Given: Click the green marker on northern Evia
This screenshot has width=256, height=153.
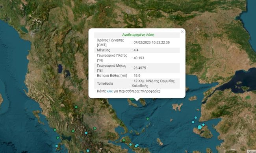Looking at the screenshot, I should coord(124,140).
